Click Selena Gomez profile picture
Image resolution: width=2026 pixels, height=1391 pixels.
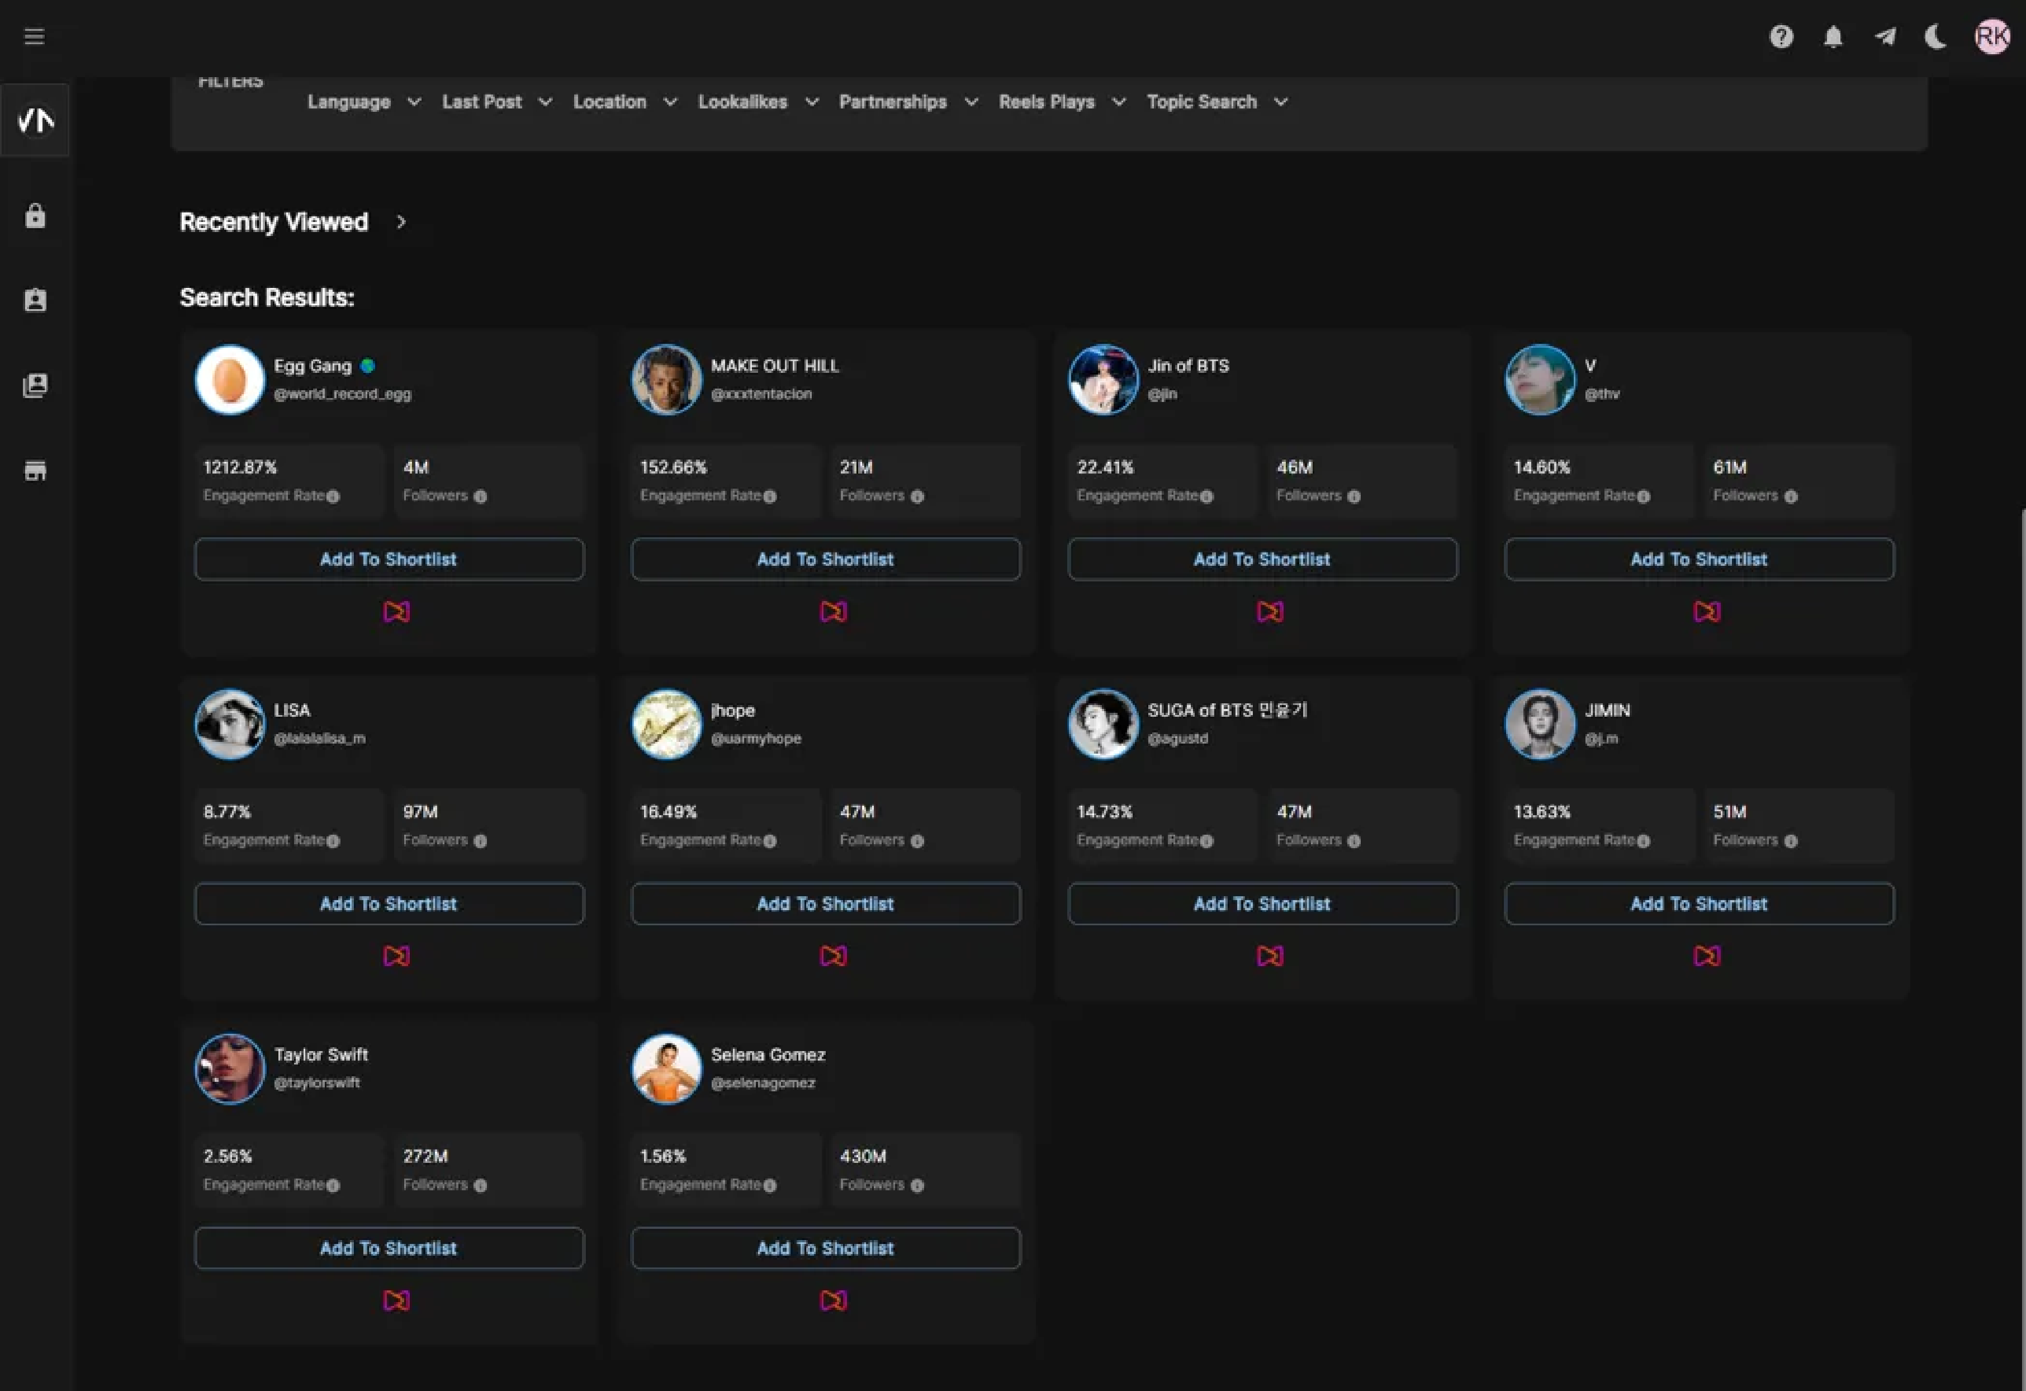[x=666, y=1068]
